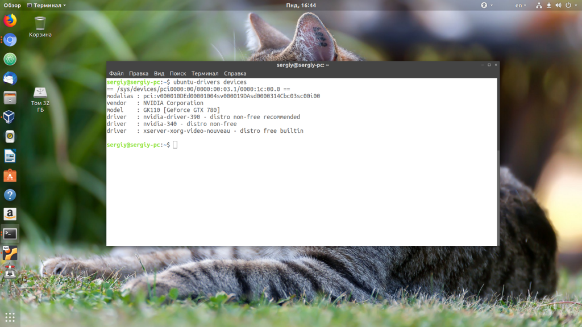Click the notification bell tray icon
The height and width of the screenshot is (327, 582).
[x=548, y=5]
